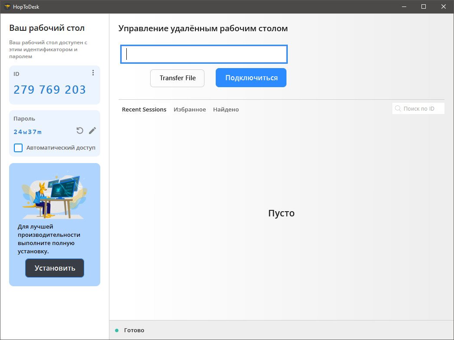Viewport: 454px width, 340px height.
Task: Focus the remote desktop ID input field
Action: point(204,54)
